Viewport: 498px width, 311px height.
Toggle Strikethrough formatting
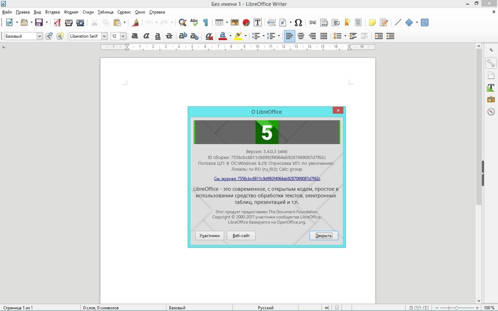pos(169,36)
